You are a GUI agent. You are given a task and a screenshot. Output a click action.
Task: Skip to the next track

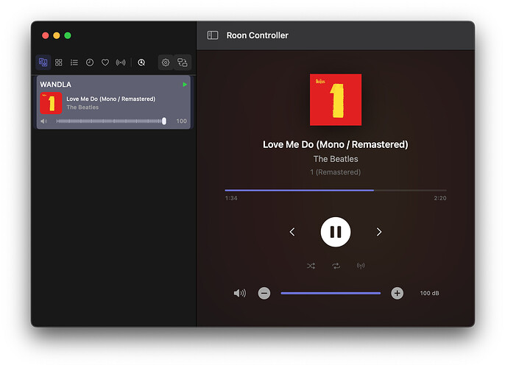tap(379, 232)
